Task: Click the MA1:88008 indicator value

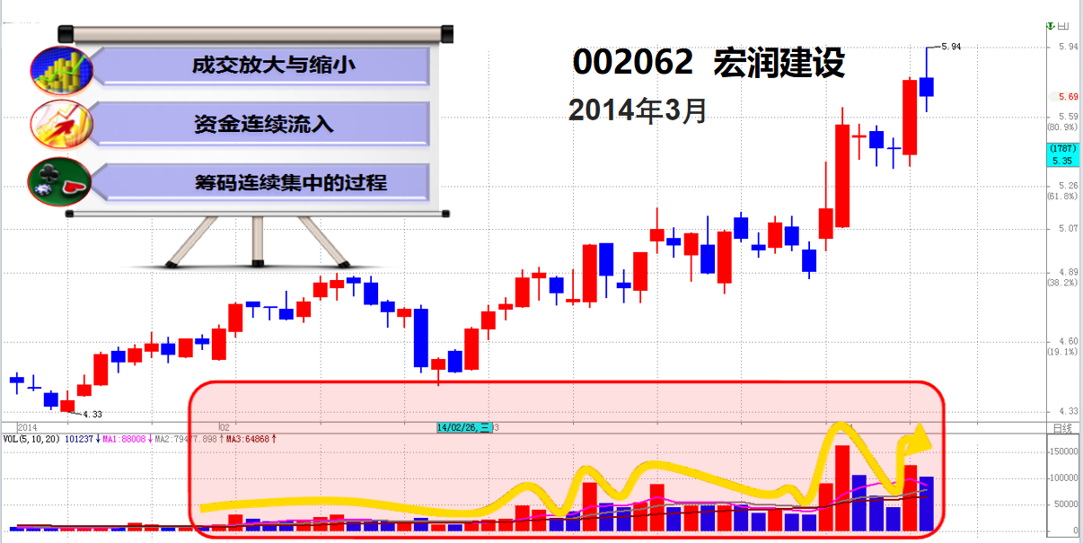Action: click(124, 440)
